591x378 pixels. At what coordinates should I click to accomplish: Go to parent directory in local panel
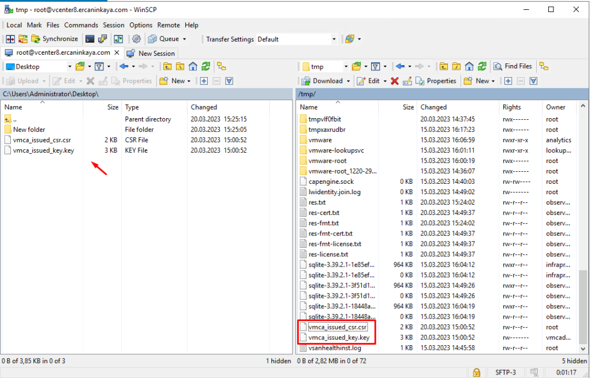pyautogui.click(x=167, y=66)
